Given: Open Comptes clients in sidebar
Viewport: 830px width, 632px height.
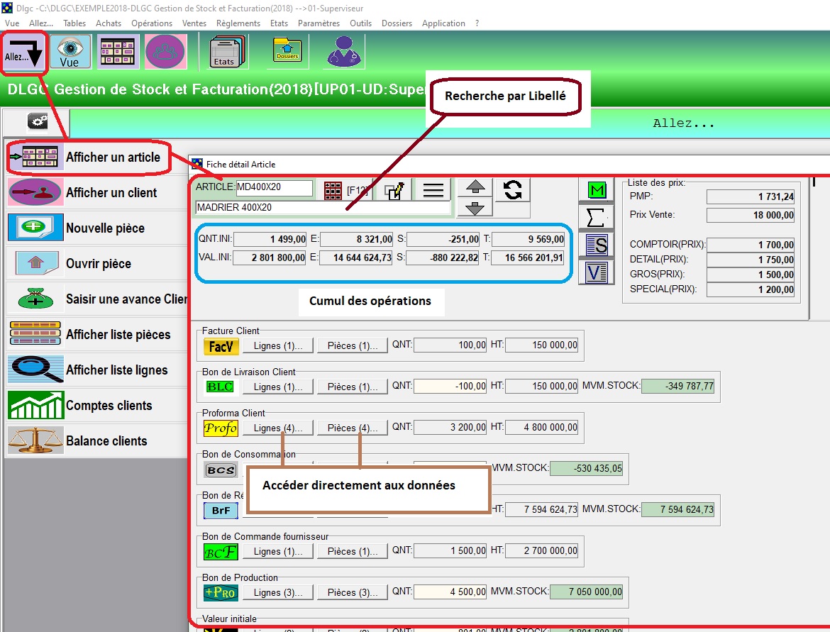Looking at the screenshot, I should pyautogui.click(x=97, y=406).
